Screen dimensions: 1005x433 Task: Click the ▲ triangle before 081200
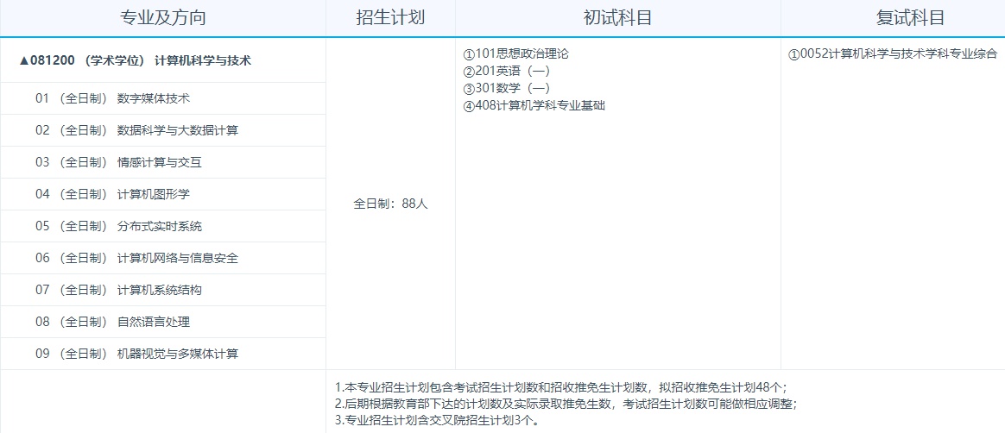[x=23, y=61]
